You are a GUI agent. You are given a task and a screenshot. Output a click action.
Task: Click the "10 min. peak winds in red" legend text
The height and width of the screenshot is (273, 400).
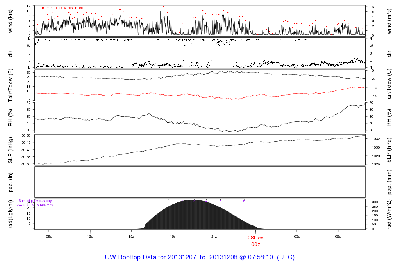pyautogui.click(x=62, y=8)
